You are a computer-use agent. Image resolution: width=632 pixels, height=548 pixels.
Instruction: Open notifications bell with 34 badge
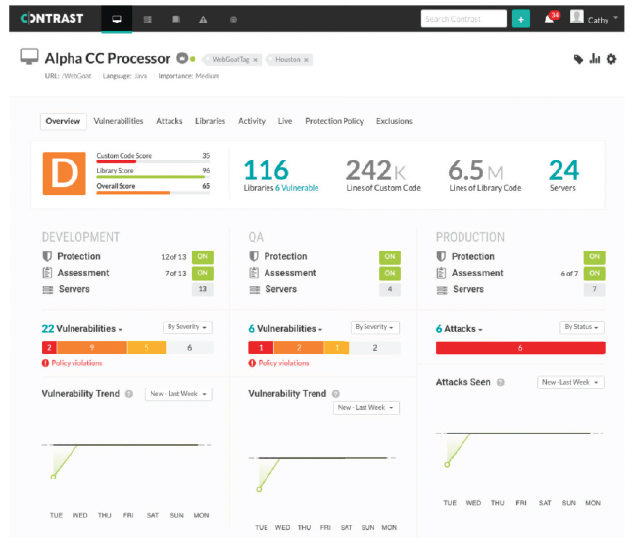click(x=550, y=19)
